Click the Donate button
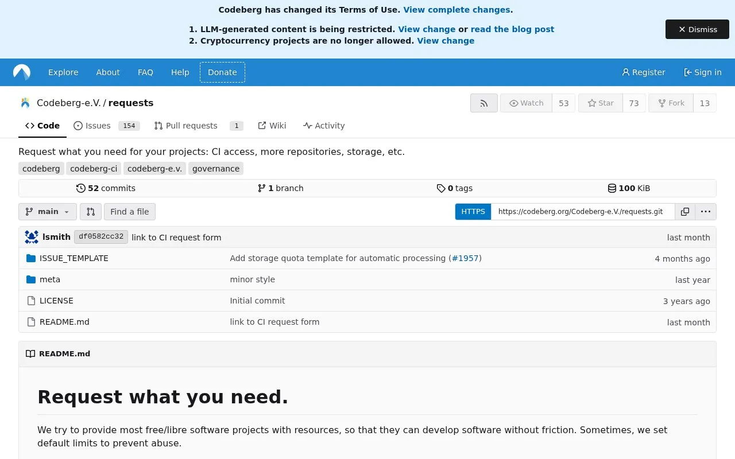The width and height of the screenshot is (735, 459). click(x=222, y=72)
